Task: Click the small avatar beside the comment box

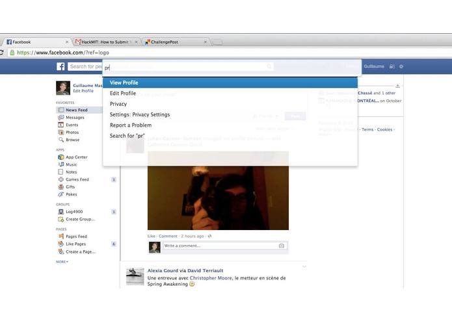Action: point(155,248)
